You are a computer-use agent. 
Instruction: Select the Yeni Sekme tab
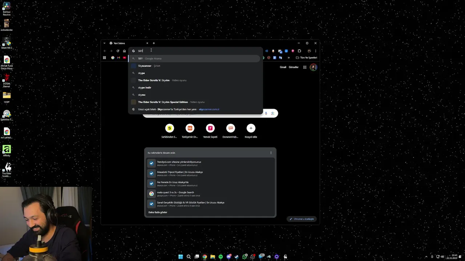tap(129, 43)
